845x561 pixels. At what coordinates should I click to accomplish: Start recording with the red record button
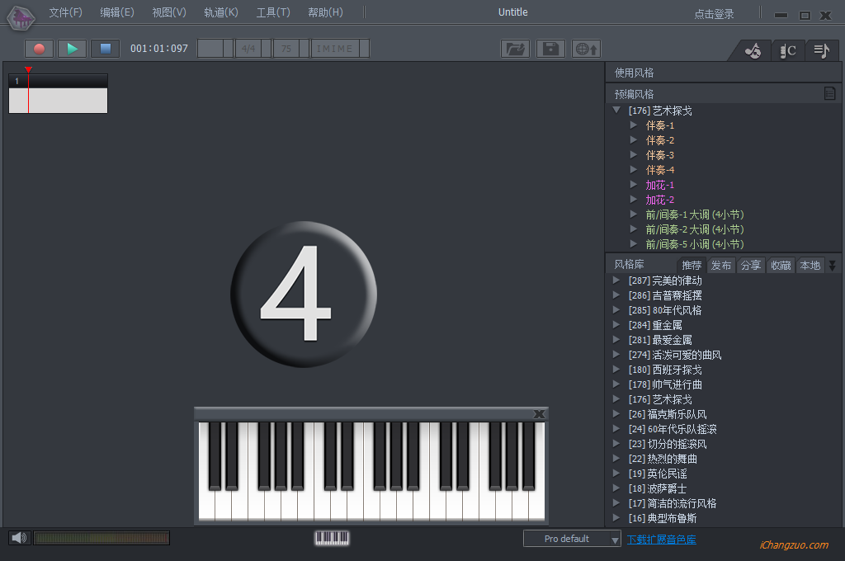[38, 48]
